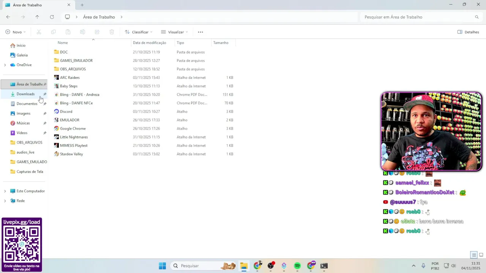The width and height of the screenshot is (486, 273).
Task: Sort by Data de modificação column
Action: click(x=150, y=43)
